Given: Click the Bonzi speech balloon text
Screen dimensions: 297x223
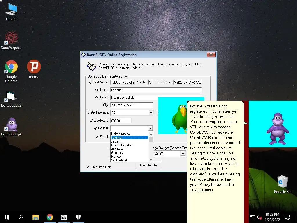Looking at the screenshot, I should tap(215, 148).
